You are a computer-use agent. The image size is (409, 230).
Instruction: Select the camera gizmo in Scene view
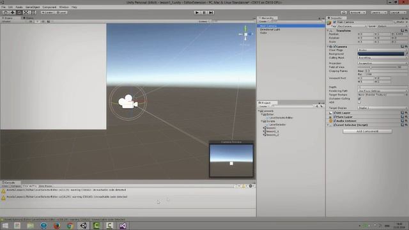pyautogui.click(x=128, y=102)
